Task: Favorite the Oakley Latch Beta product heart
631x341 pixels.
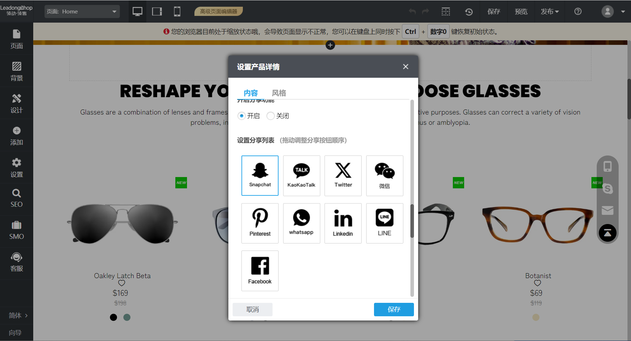Action: (x=121, y=283)
